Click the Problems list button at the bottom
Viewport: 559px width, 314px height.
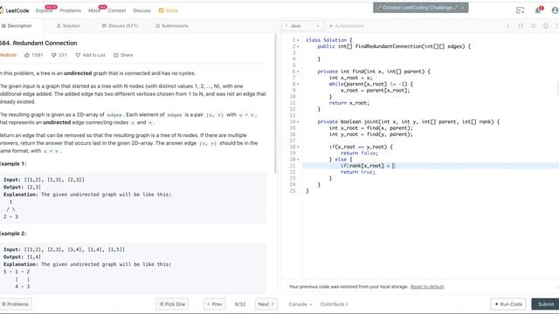coord(16,304)
